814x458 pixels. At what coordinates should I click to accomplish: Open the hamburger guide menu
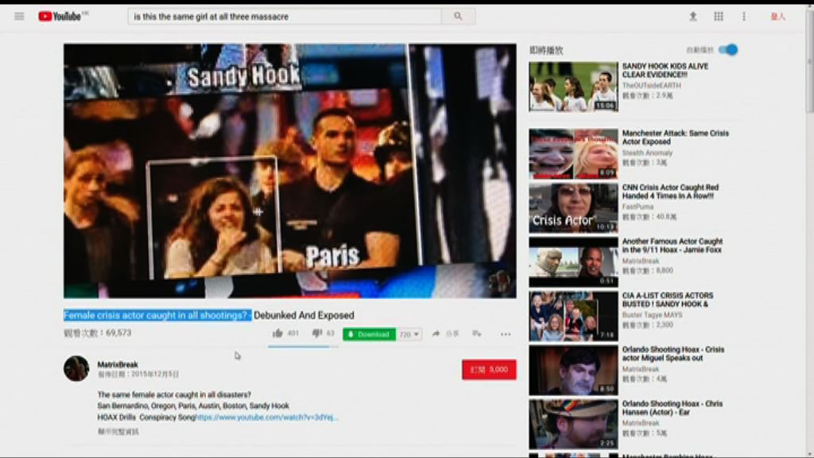coord(19,16)
